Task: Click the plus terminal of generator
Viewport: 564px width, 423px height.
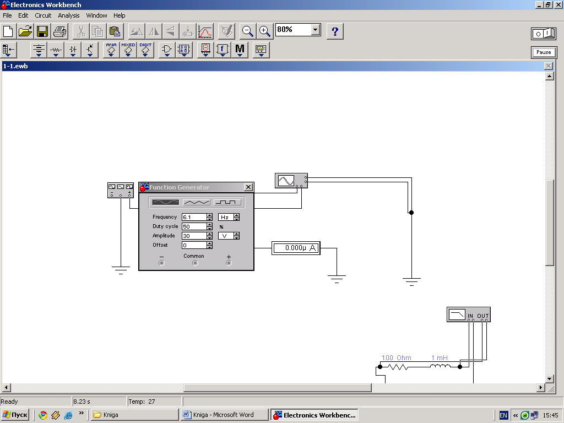Action: tap(229, 263)
